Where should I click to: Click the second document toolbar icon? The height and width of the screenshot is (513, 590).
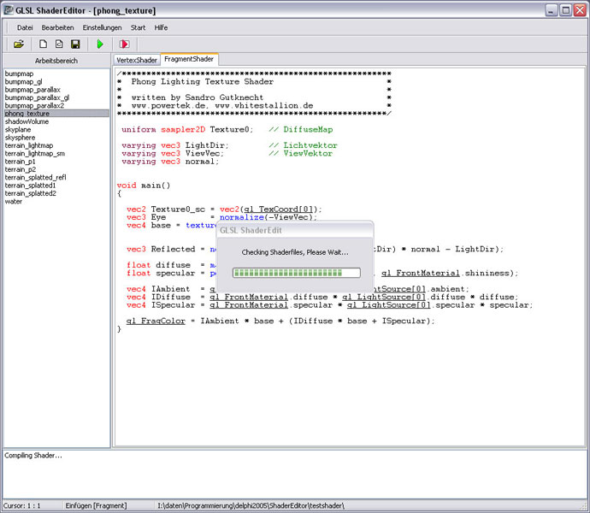click(59, 44)
